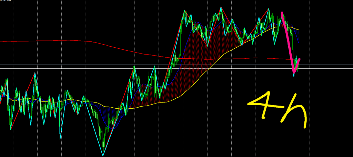The height and width of the screenshot is (157, 353).
Task: Click the last red zigzag peak before the pink drop
Action: pyautogui.click(x=269, y=9)
